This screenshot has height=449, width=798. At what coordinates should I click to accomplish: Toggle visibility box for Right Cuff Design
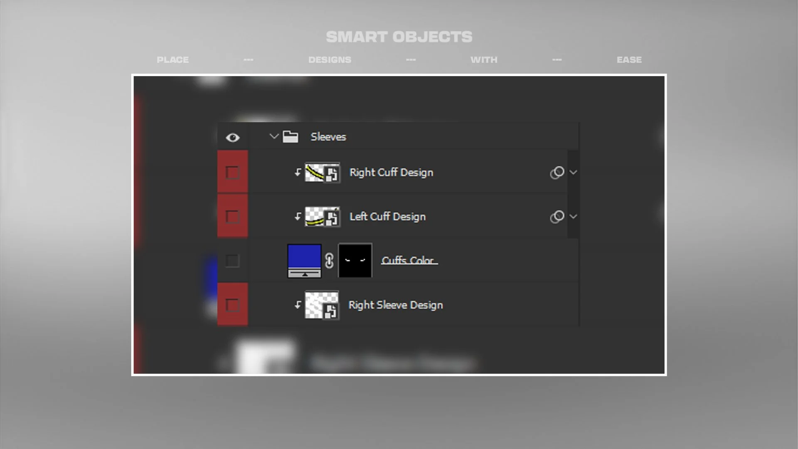[x=232, y=173]
